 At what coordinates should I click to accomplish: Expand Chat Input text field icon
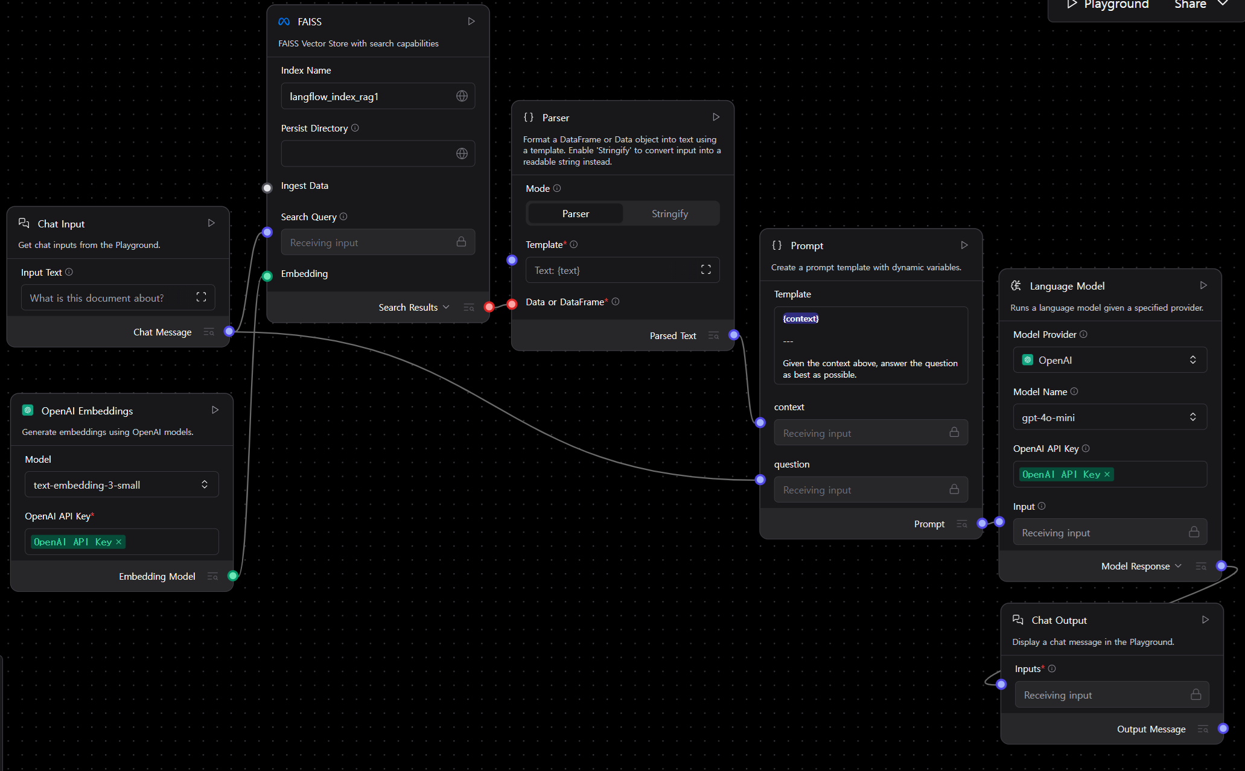[x=201, y=297]
